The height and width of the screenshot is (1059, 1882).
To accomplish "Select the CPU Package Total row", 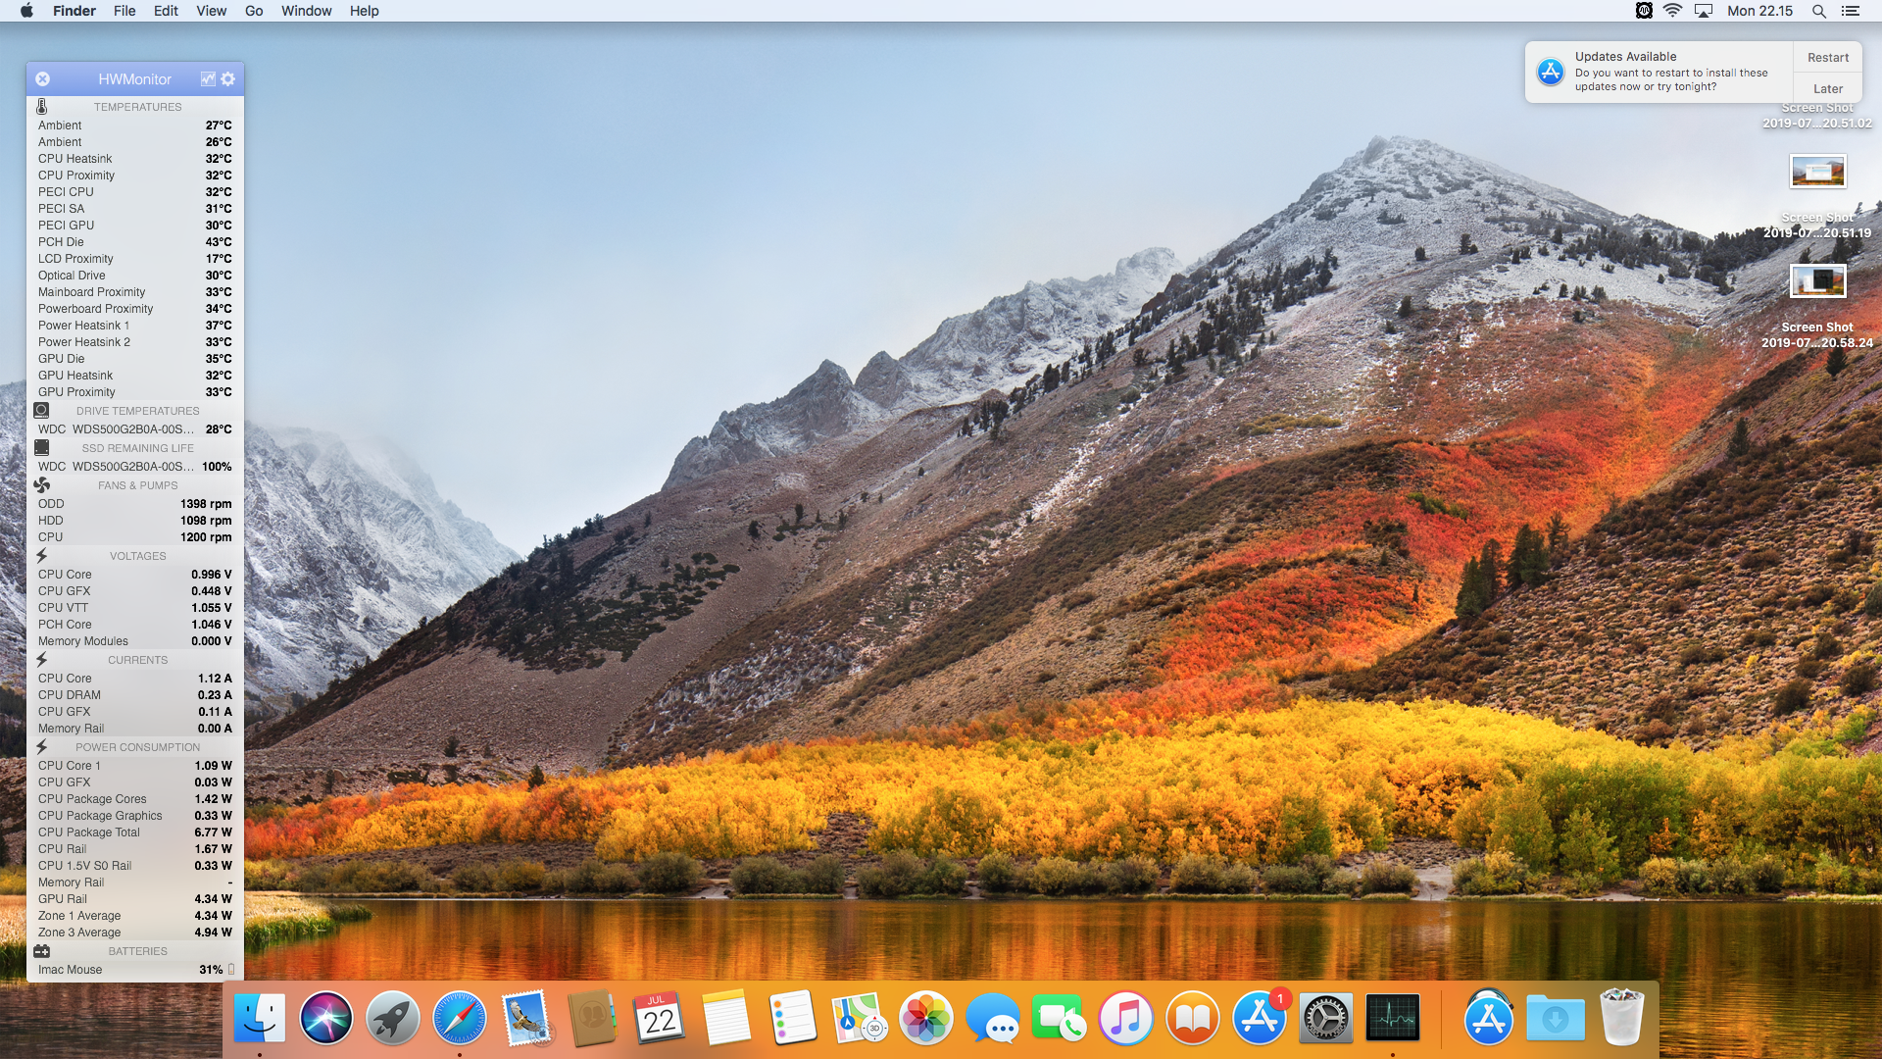I will click(134, 832).
